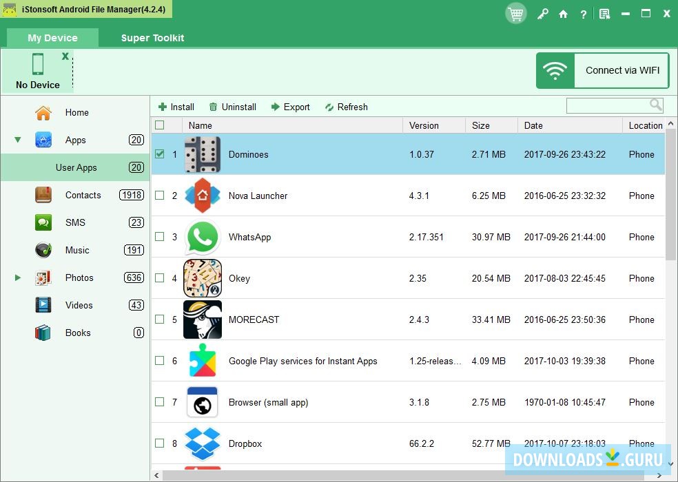678x482 pixels.
Task: Sort by the Location column header
Action: [644, 125]
